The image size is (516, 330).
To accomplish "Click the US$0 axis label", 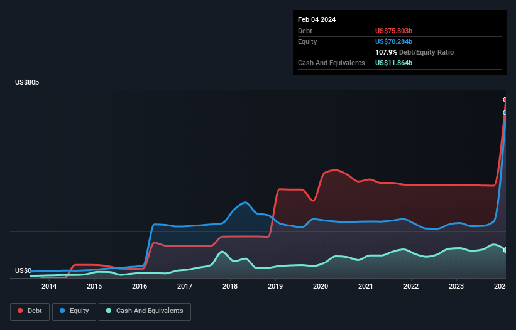I will (x=23, y=270).
